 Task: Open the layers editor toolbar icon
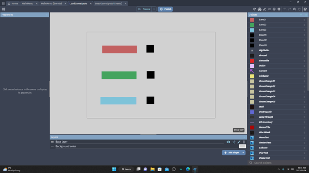click(x=274, y=9)
